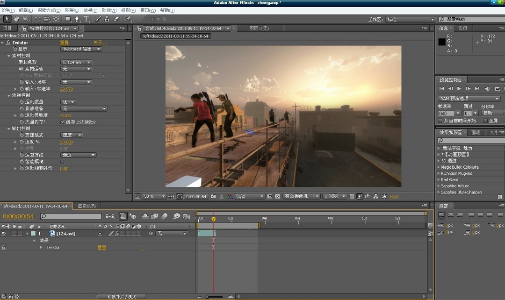Activate the Eraser tool
The height and width of the screenshot is (300, 505).
coord(116,19)
